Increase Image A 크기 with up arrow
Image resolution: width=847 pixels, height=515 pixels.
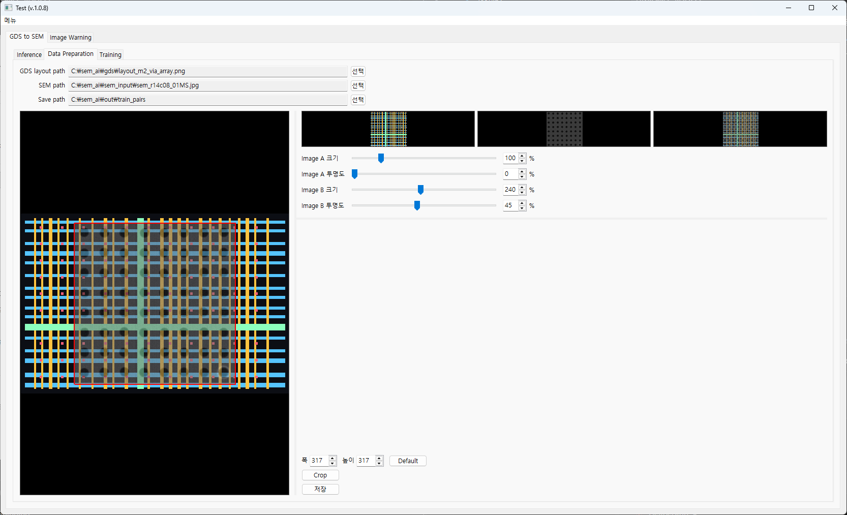pyautogui.click(x=522, y=156)
